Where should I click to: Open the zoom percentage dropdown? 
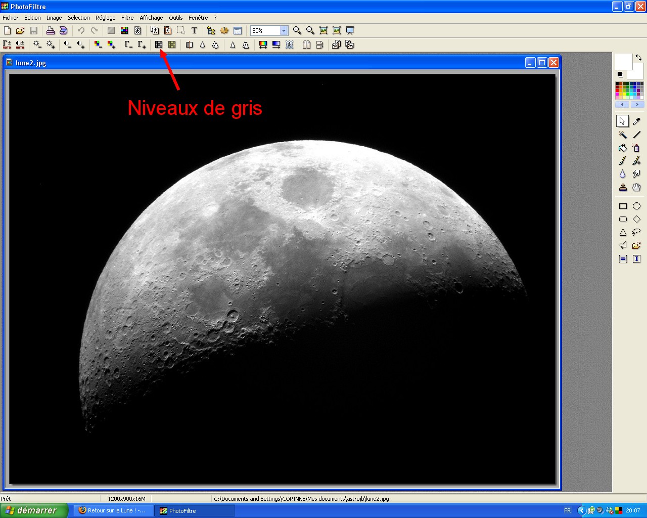284,31
